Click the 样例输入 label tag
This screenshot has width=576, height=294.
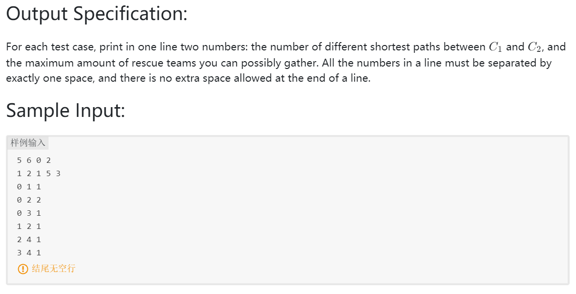(x=28, y=143)
